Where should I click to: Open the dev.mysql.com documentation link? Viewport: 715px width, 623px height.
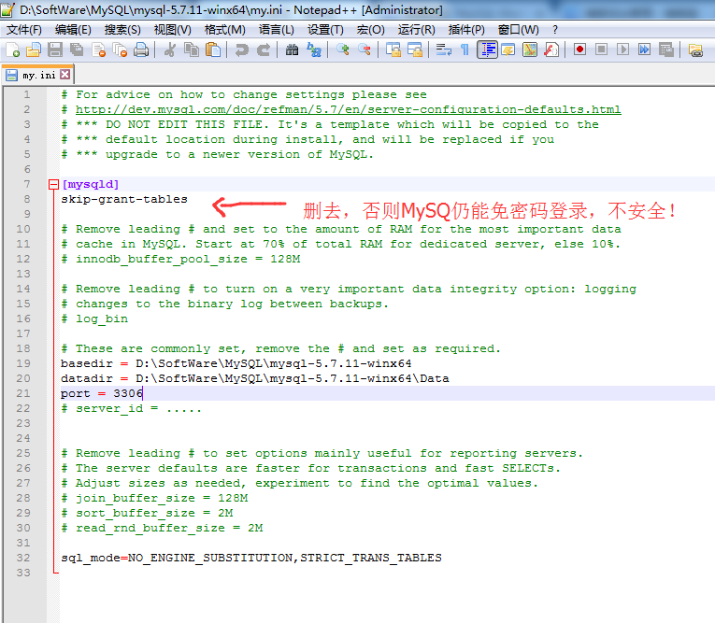click(x=348, y=109)
